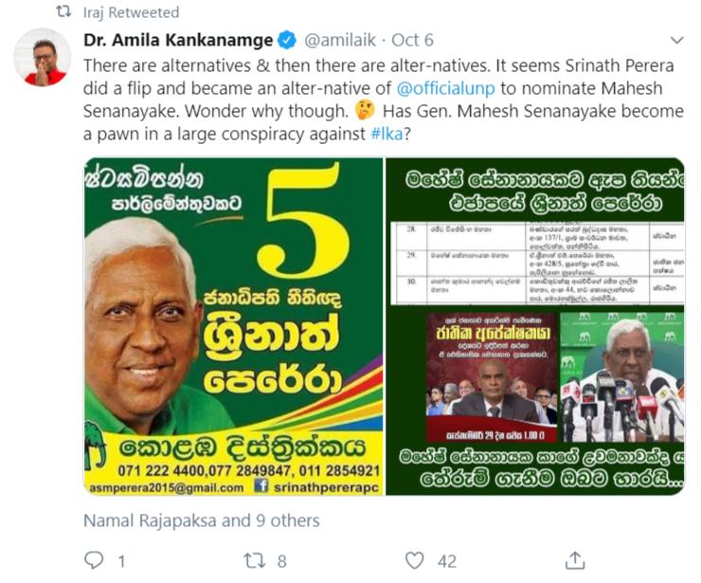The width and height of the screenshot is (701, 583).
Task: View Namal Rajapaksa and 9 others
Action: tap(202, 520)
